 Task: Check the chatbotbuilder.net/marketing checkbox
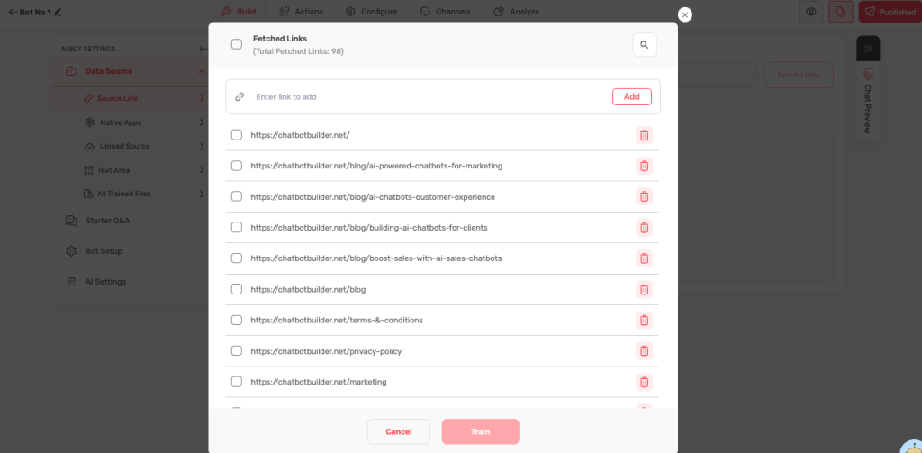click(237, 382)
